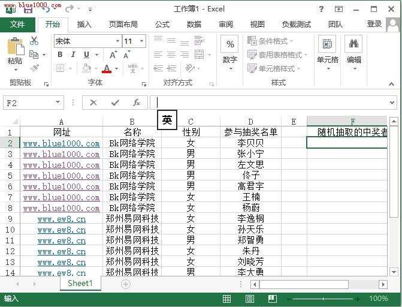This screenshot has width=402, height=307.
Task: Open the 文件 File tab
Action: 17,25
